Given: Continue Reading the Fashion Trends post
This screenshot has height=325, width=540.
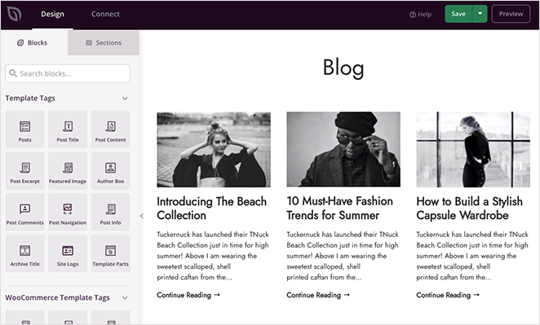Looking at the screenshot, I should [318, 295].
